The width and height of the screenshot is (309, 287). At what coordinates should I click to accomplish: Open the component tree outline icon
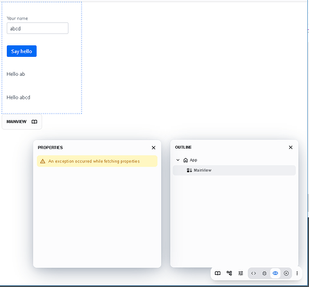pos(229,273)
